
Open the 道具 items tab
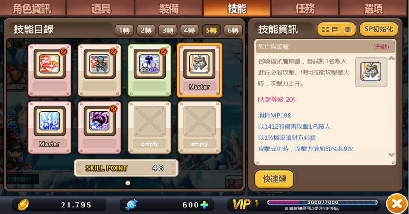click(x=101, y=8)
